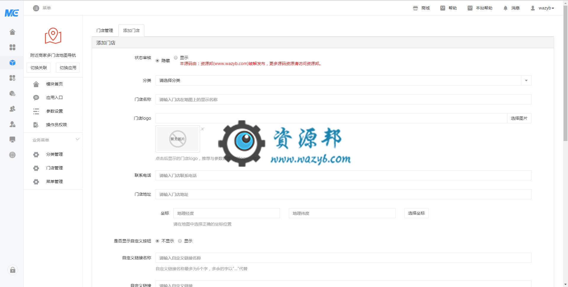Open the squares-with-gear icon in left rail
This screenshot has width=568, height=287.
point(12,78)
